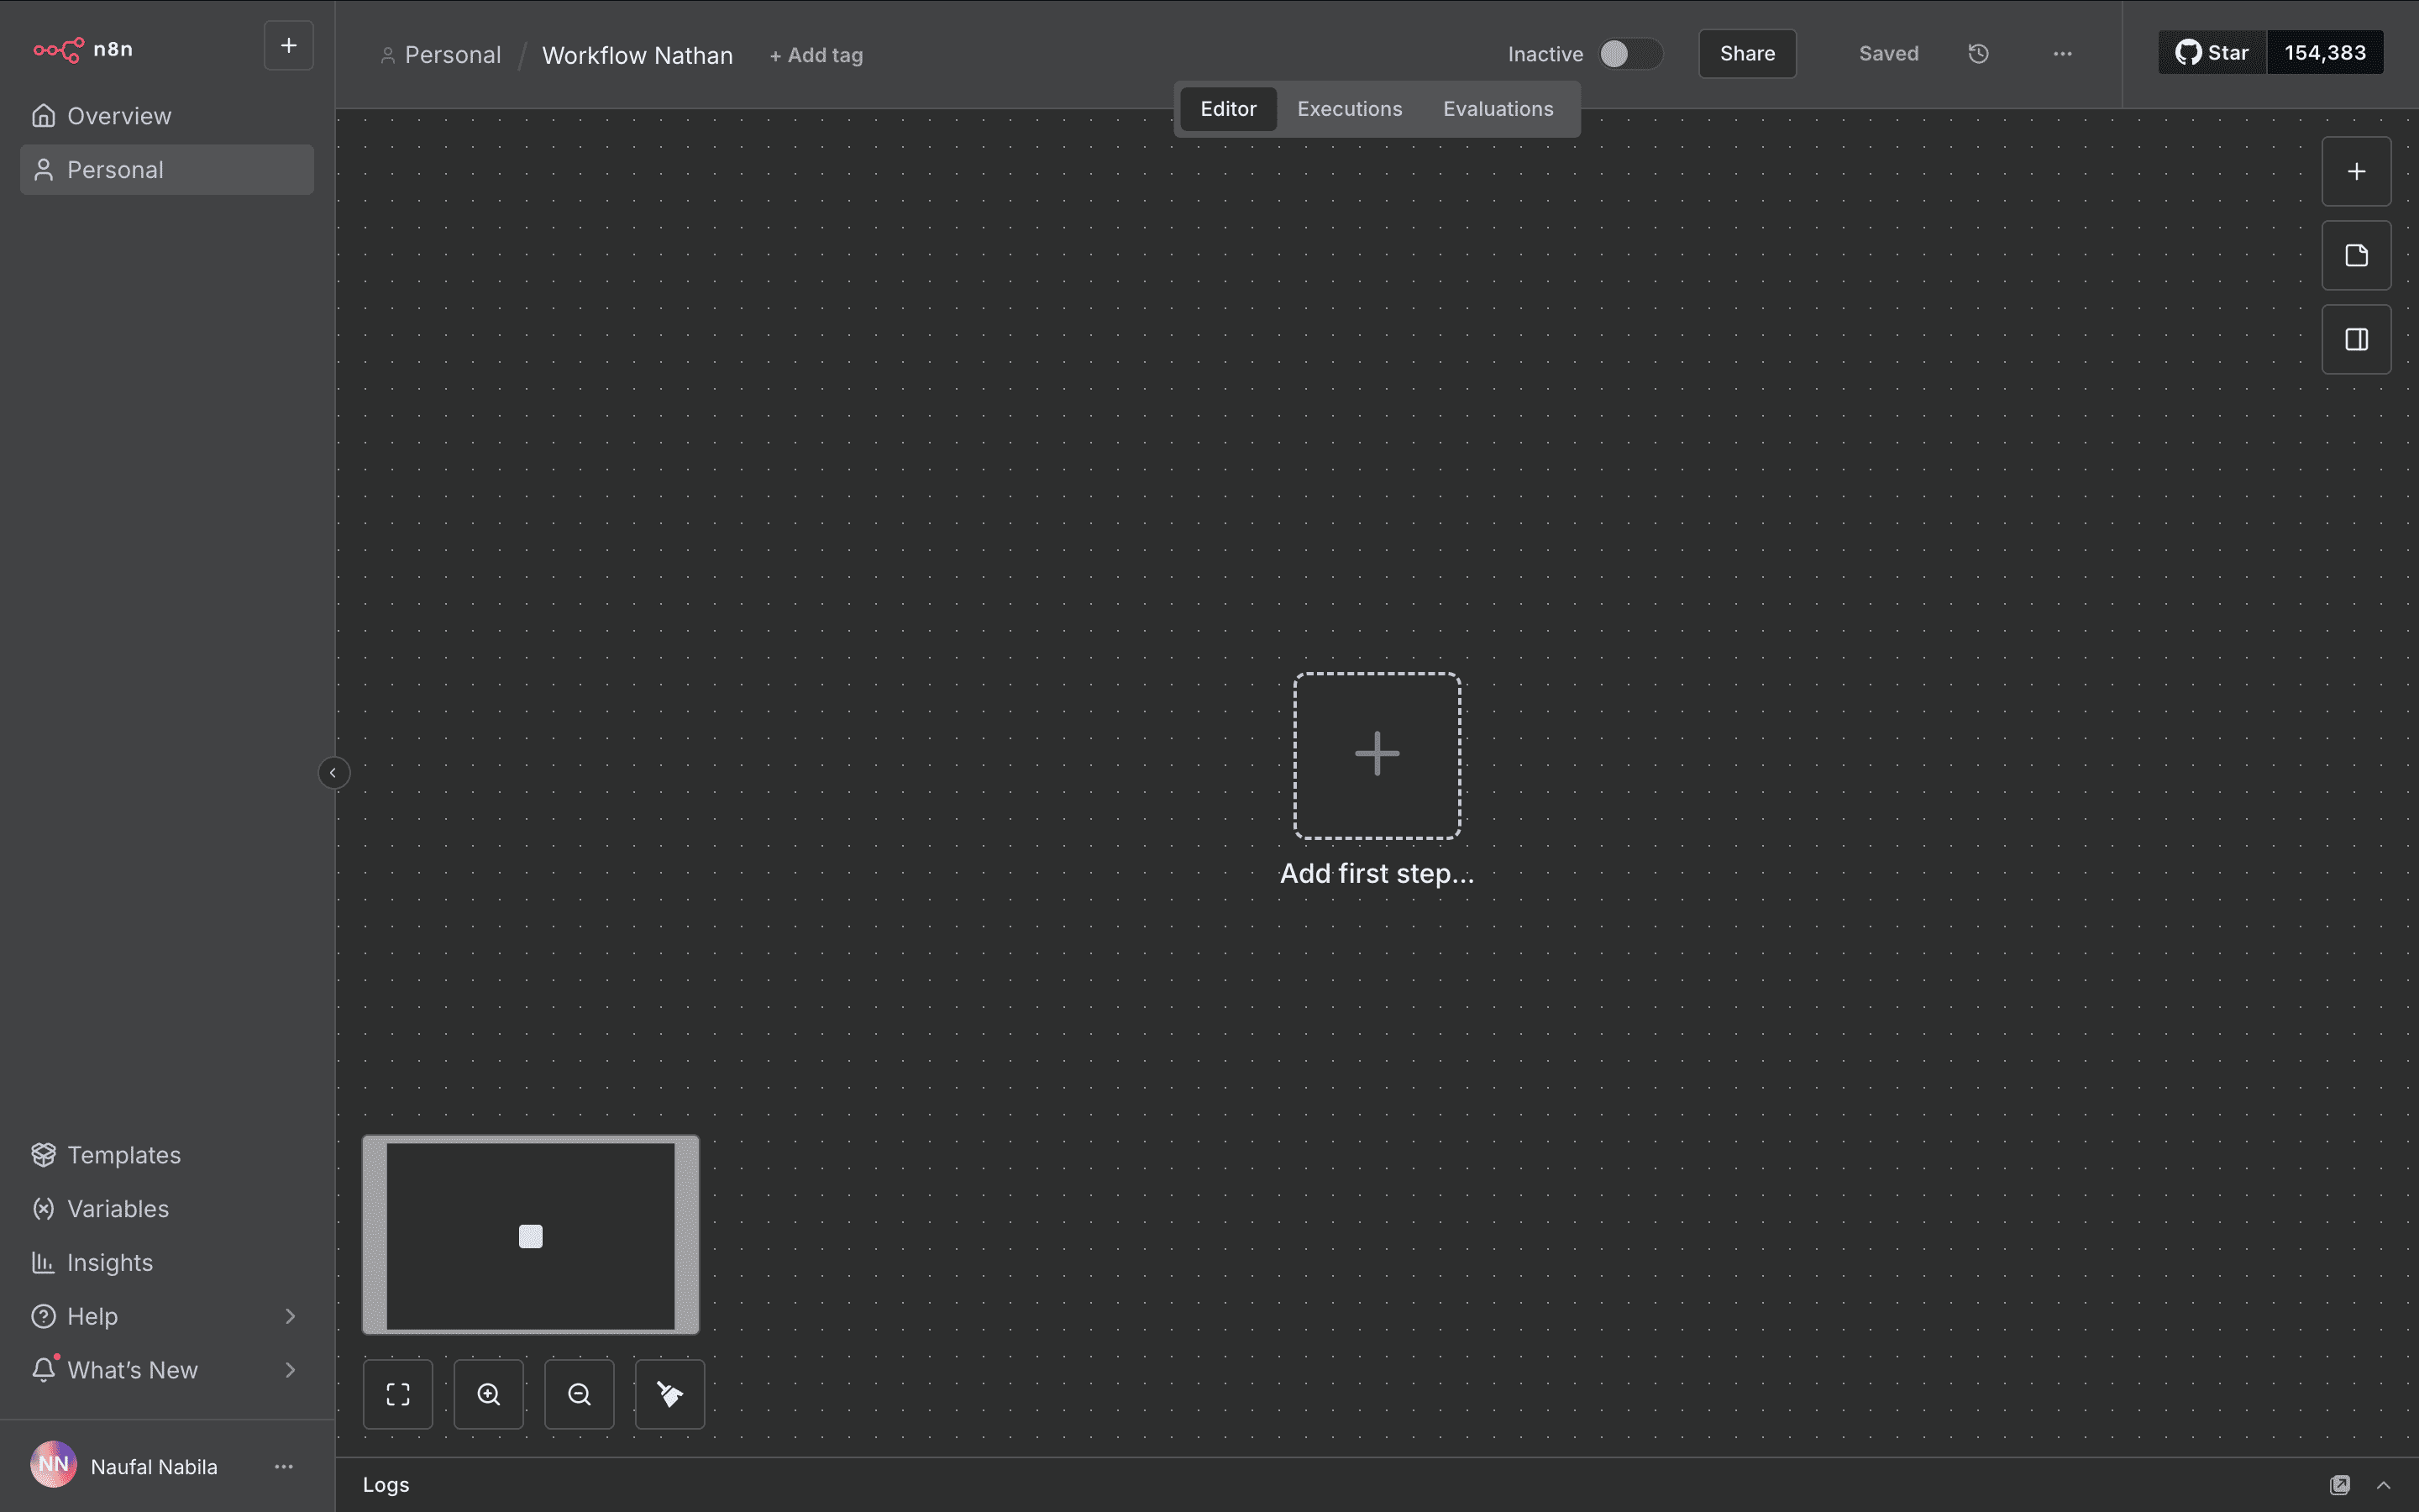Switch to the Editor tab
2419x1512 pixels.
pyautogui.click(x=1229, y=109)
